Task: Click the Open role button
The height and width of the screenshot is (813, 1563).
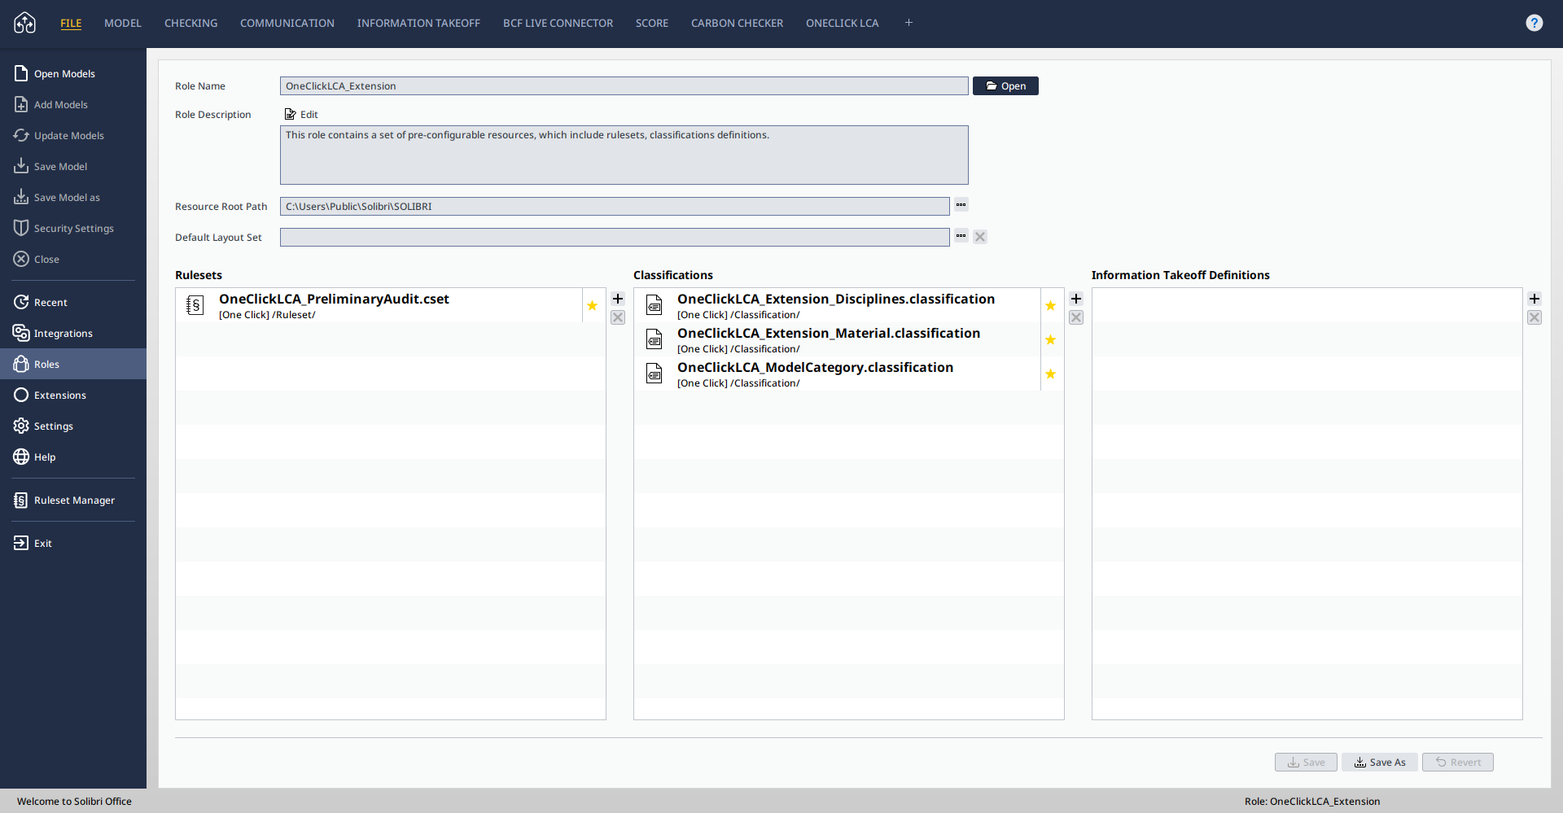Action: (x=1005, y=86)
